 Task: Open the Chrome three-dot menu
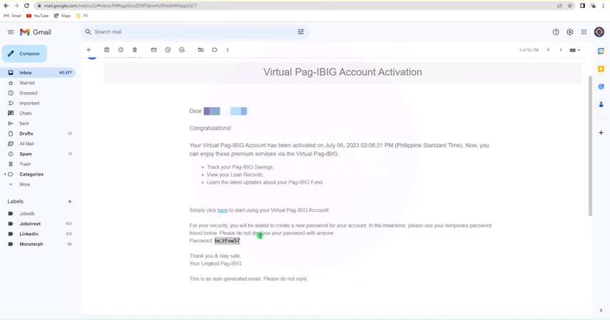[x=604, y=6]
